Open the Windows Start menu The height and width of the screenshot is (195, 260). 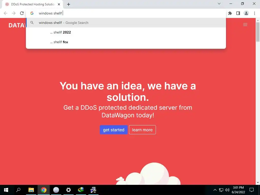[6, 190]
